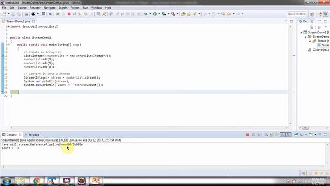
Task: Click the Resume debug icon
Action: (57, 14)
